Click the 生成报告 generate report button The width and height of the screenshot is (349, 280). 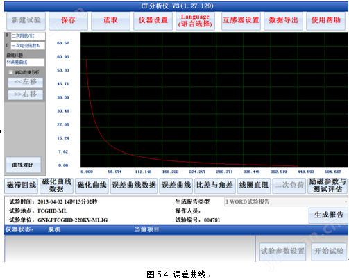328,215
